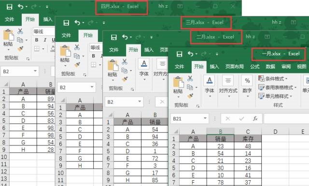
Task: Click the Cut scissors icon in 一月.xlsx ribbon
Action: (x=190, y=78)
